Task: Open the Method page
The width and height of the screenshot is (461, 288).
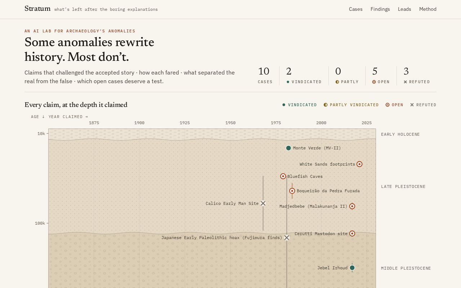Action: click(x=428, y=9)
